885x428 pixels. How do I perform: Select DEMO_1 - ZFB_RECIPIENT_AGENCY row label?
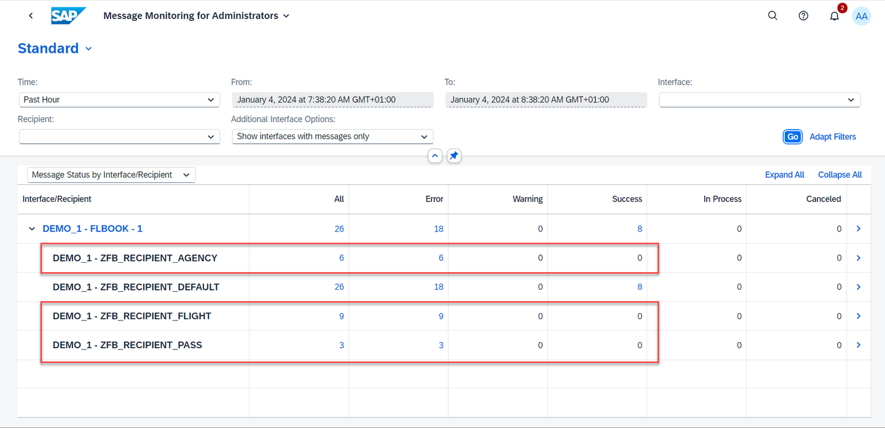135,258
